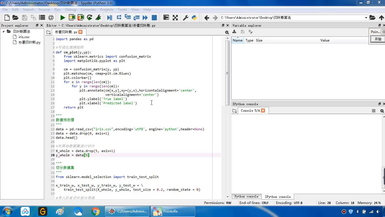Screen dimensions: 385x217
Task: Toggle fullscreen mode with crossed-arrows icon
Action: click(175, 18)
